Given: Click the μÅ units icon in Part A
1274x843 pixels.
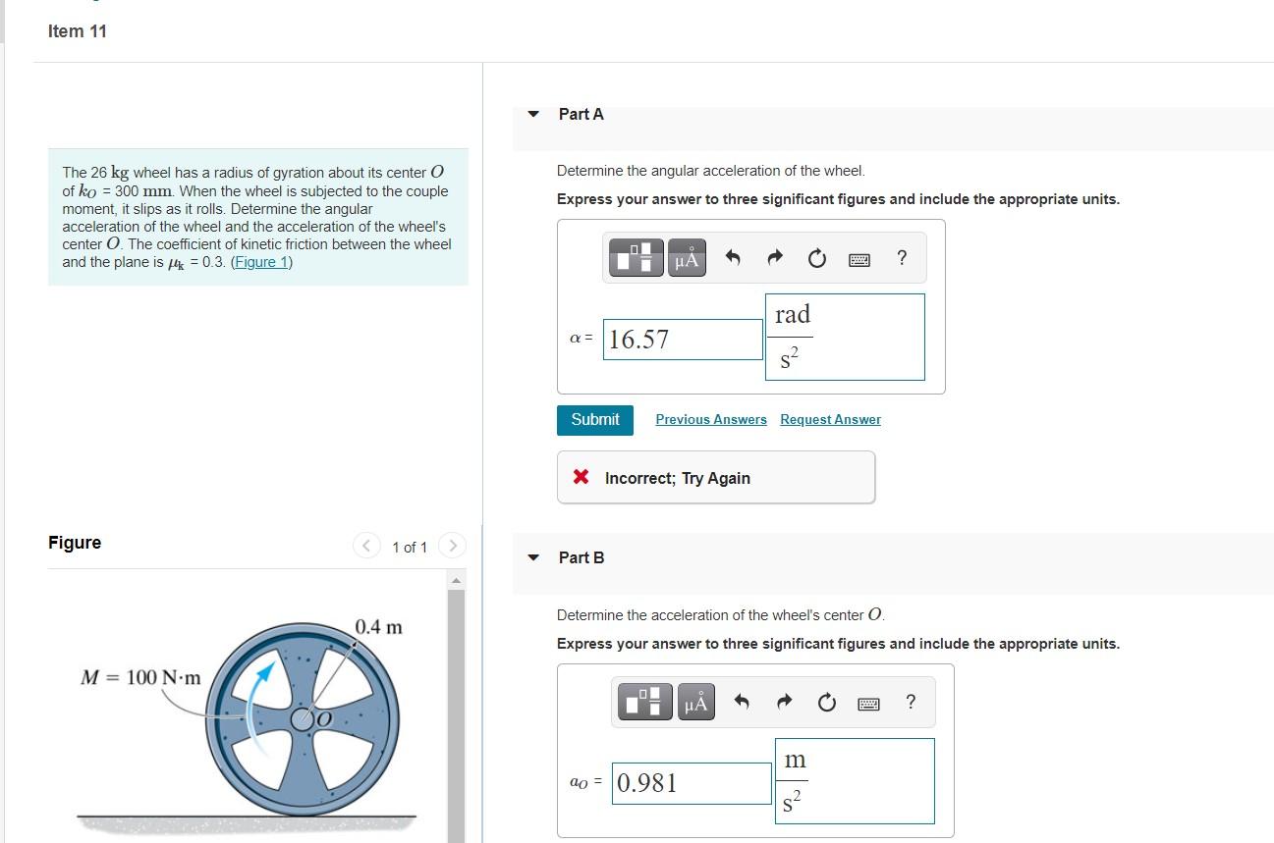Looking at the screenshot, I should coord(687,257).
